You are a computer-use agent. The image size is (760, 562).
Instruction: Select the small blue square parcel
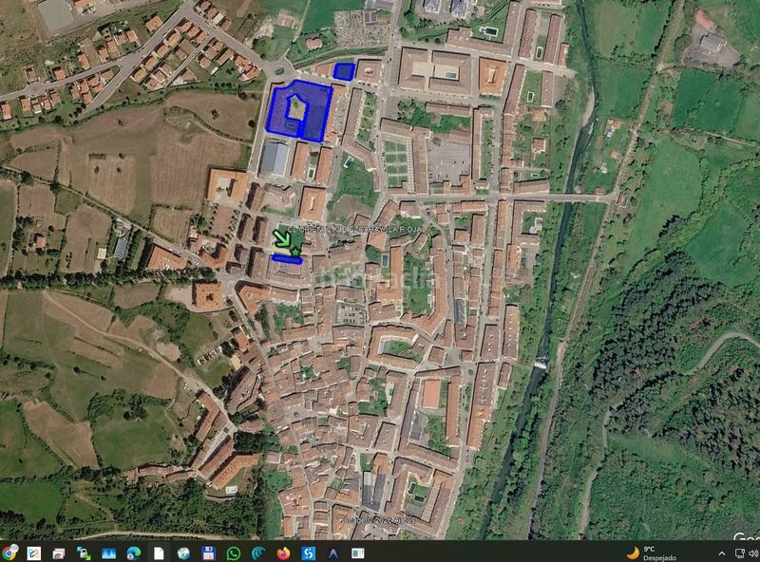coord(344,72)
